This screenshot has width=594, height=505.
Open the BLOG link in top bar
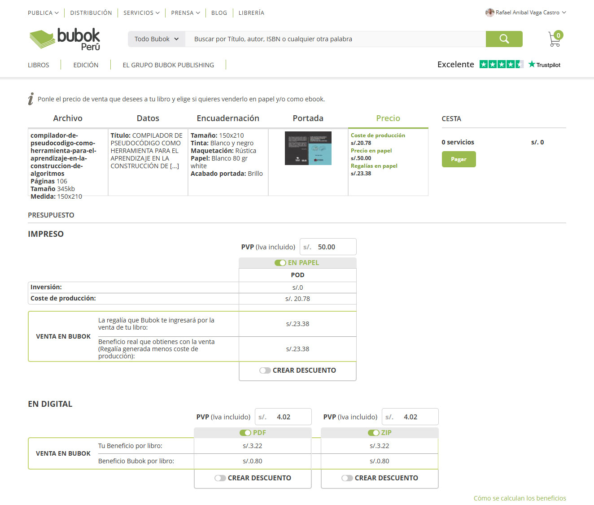219,13
